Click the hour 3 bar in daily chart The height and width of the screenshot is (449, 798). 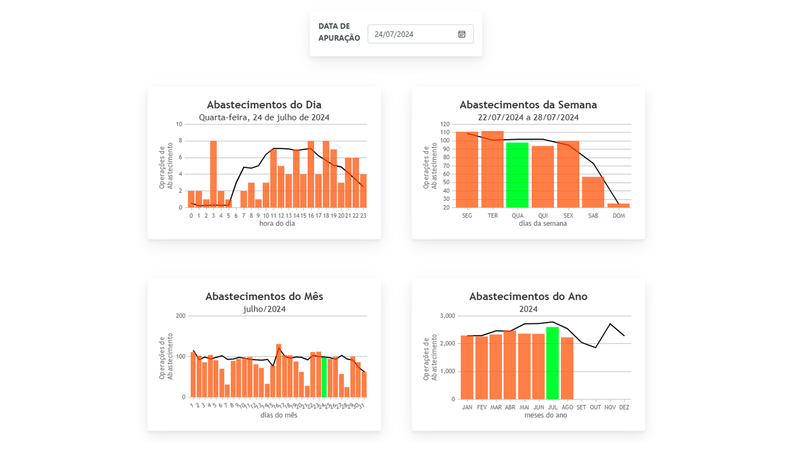(213, 175)
